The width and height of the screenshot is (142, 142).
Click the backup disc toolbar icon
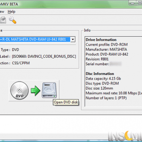[3, 20]
